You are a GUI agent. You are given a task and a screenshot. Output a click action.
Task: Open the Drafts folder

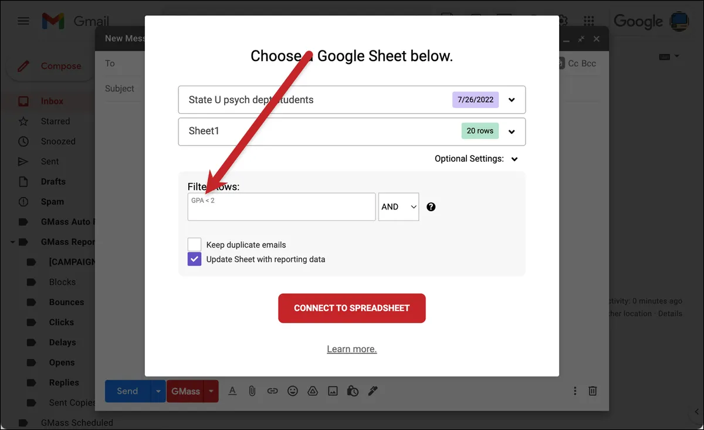[x=53, y=182]
